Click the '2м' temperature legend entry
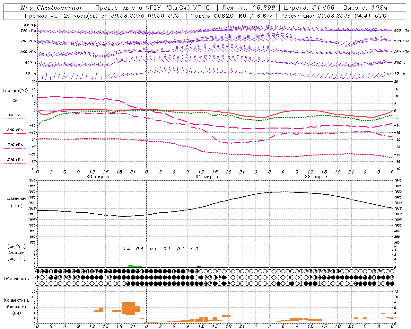This screenshot has height=329, width=411. click(x=15, y=101)
